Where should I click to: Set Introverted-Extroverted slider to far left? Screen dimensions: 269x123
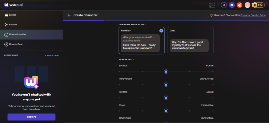pos(119,85)
